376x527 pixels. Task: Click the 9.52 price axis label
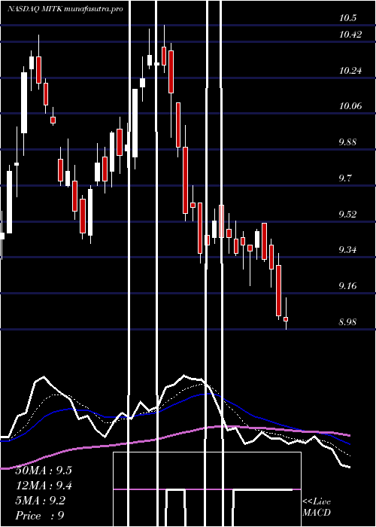pyautogui.click(x=347, y=214)
